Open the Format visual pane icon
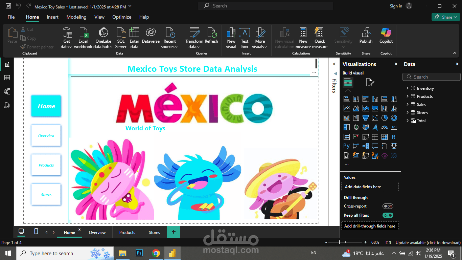462x260 pixels. 370,82
